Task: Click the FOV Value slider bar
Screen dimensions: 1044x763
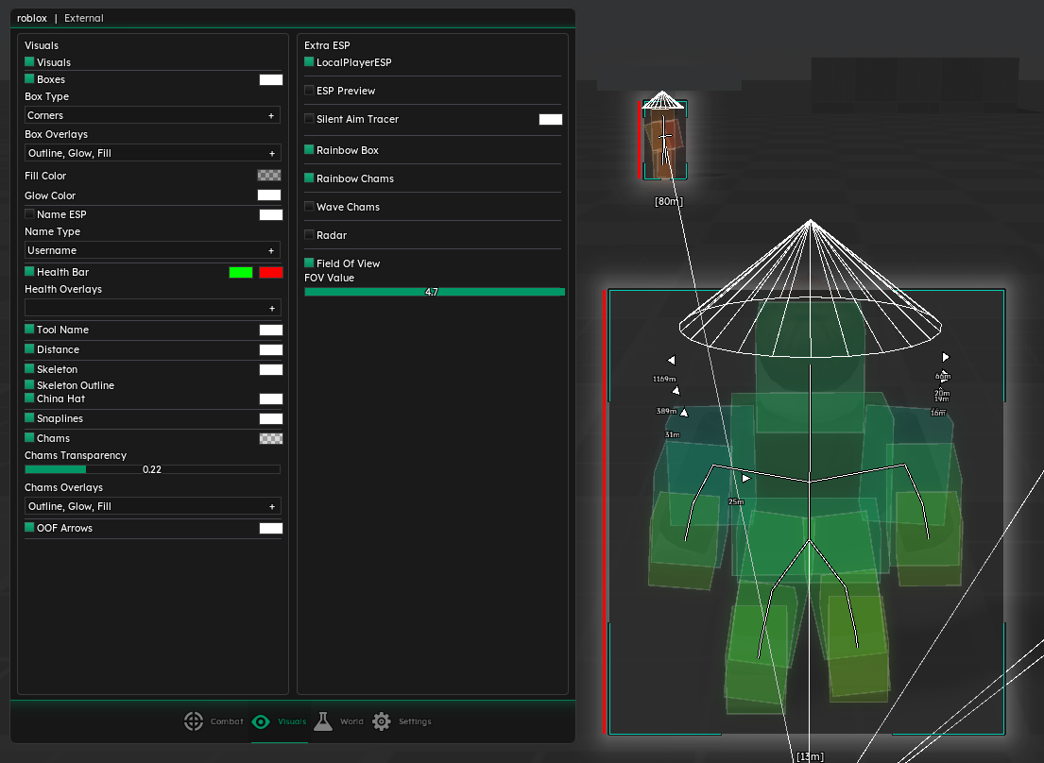Action: click(435, 293)
